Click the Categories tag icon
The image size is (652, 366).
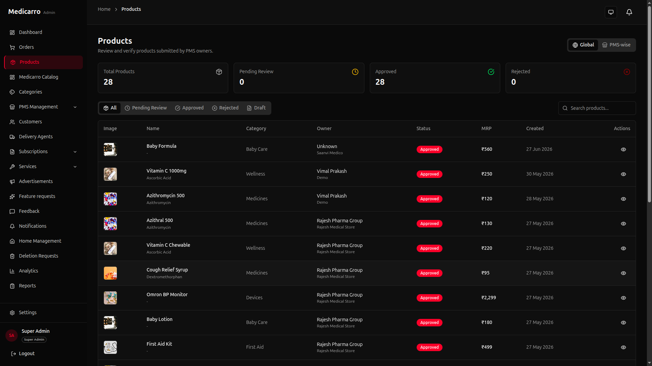pyautogui.click(x=12, y=92)
